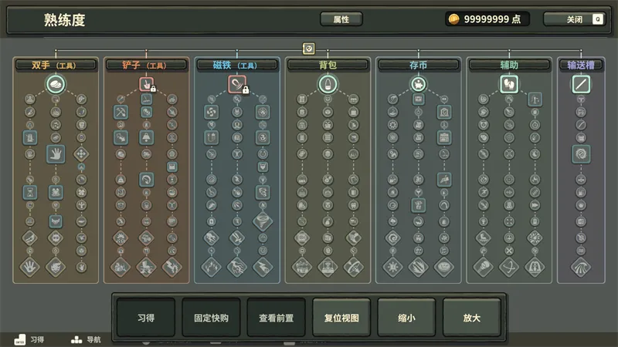Screen dimensions: 618x347
Task: Select the piggy bank root node under 存币
Action: [418, 84]
